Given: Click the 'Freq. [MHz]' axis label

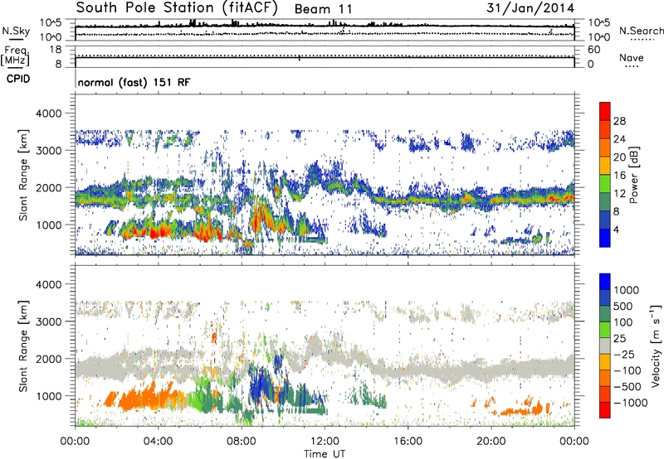Looking at the screenshot, I should tap(15, 56).
